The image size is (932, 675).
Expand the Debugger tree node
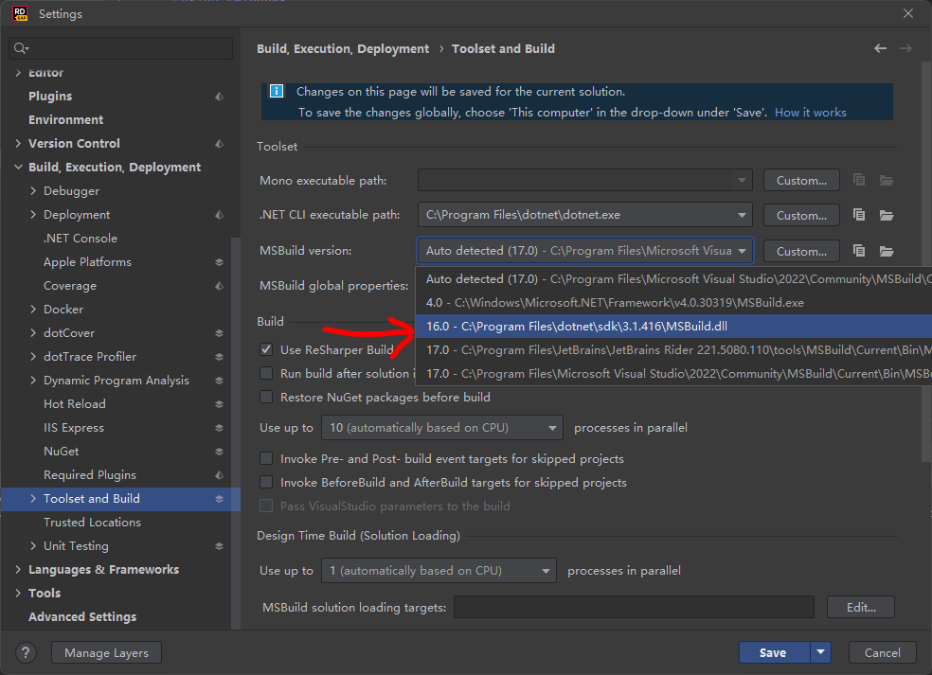click(33, 190)
